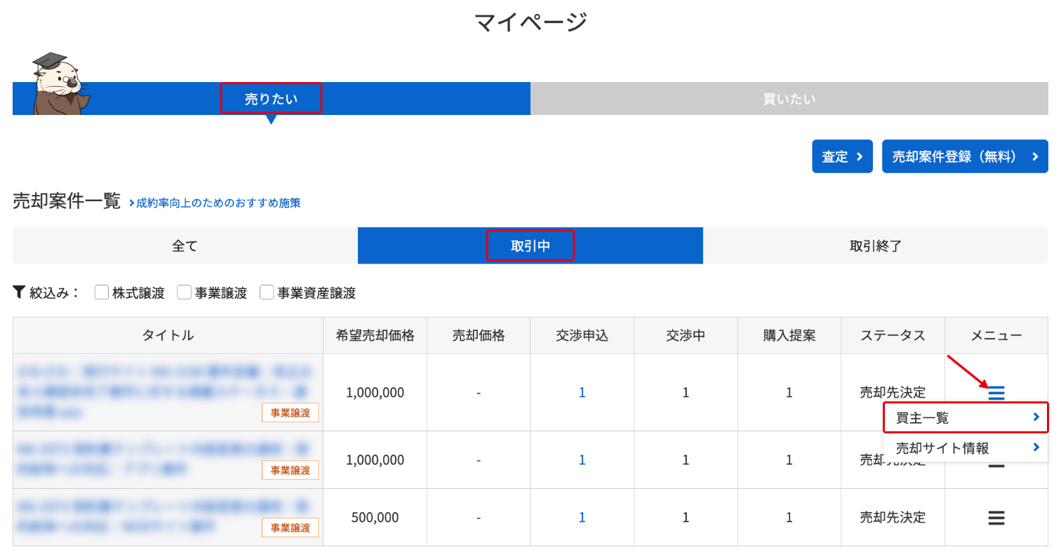The image size is (1061, 554).
Task: Show the 全て listings tab
Action: tap(185, 245)
